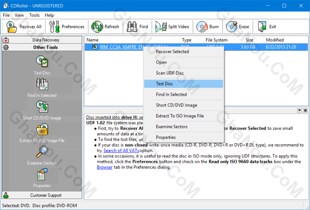Select the Properties sidebar icon
The width and height of the screenshot is (310, 210).
pyautogui.click(x=42, y=175)
